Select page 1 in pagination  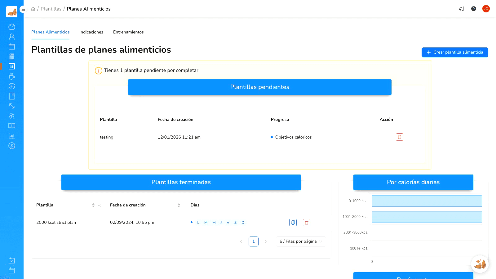[x=254, y=241]
